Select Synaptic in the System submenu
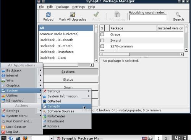The image size is (191, 140). (x=66, y=106)
